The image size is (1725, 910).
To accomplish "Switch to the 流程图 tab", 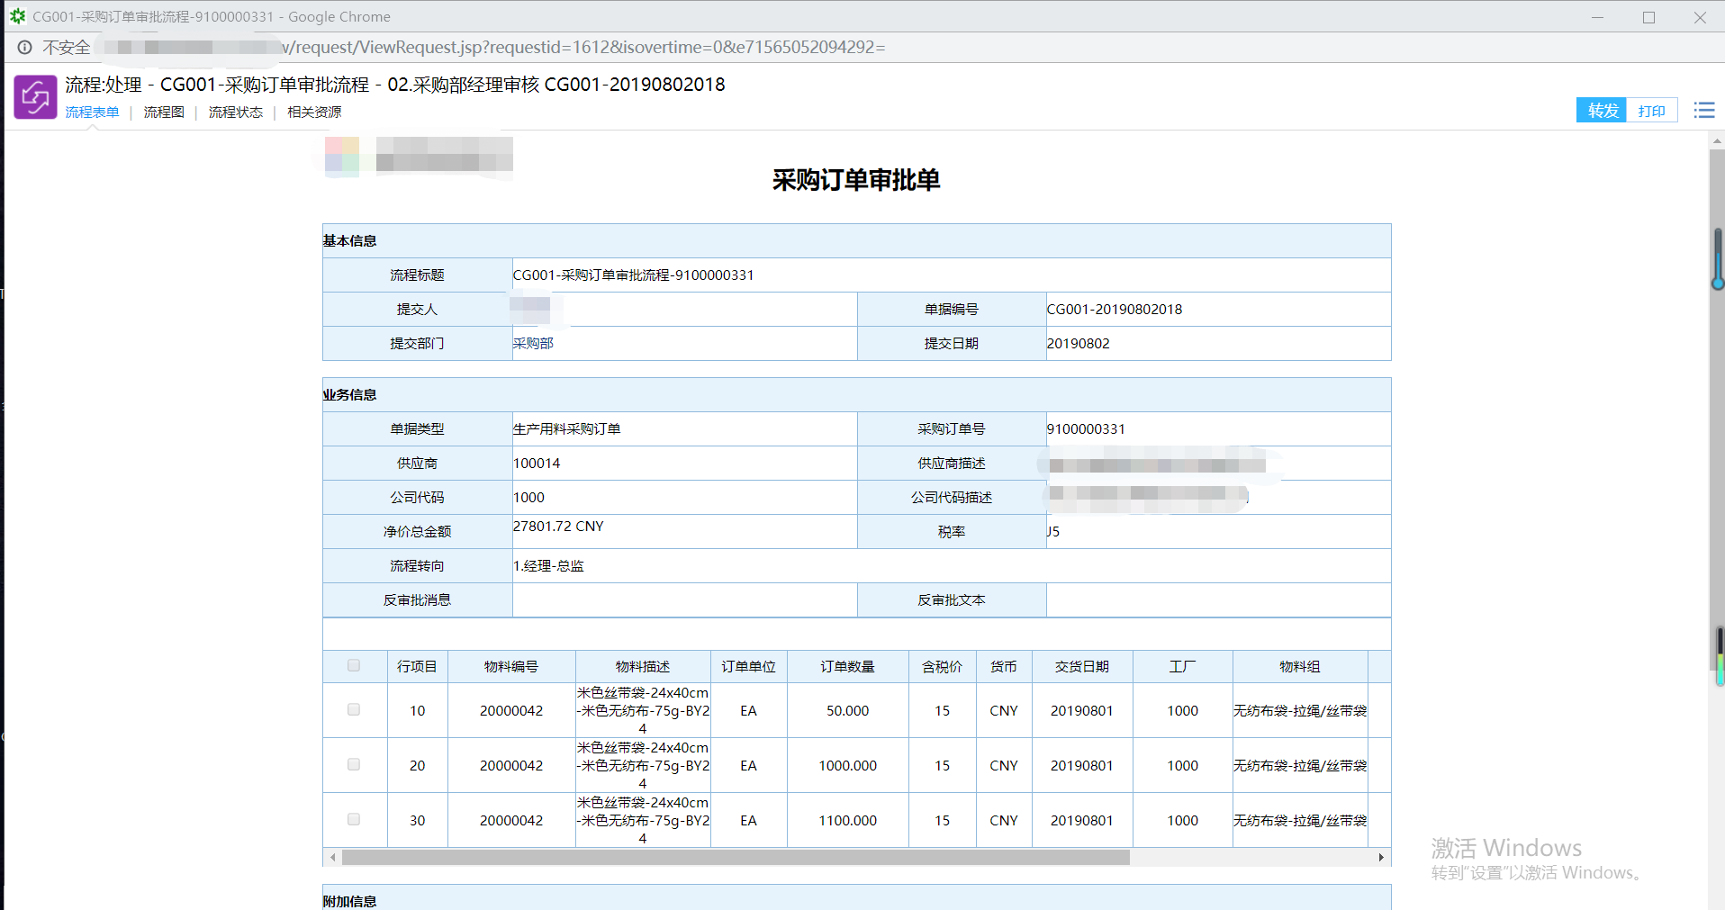I will pyautogui.click(x=164, y=112).
